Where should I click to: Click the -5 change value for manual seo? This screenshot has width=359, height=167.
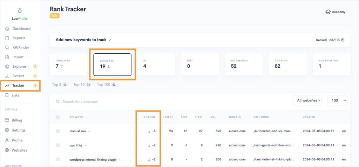(154, 131)
